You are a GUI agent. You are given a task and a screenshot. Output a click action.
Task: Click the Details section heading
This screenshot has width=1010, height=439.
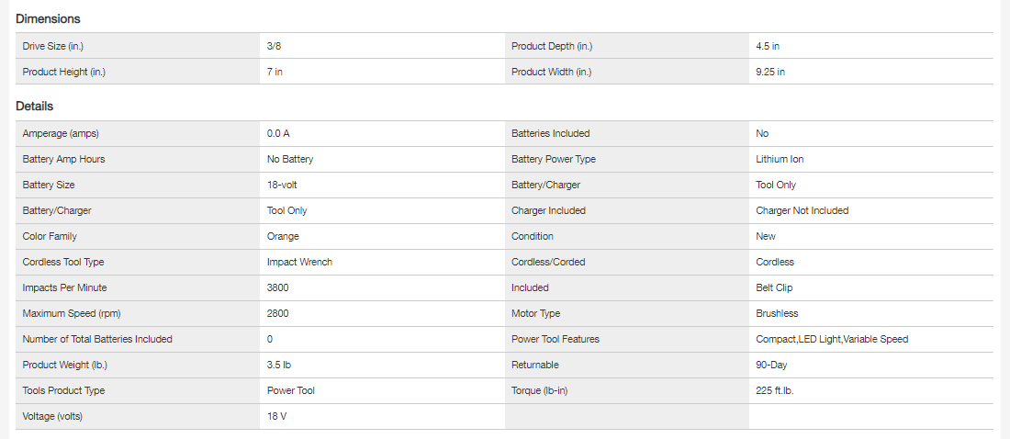coord(35,106)
